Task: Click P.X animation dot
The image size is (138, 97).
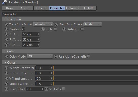Action: (x=6, y=34)
